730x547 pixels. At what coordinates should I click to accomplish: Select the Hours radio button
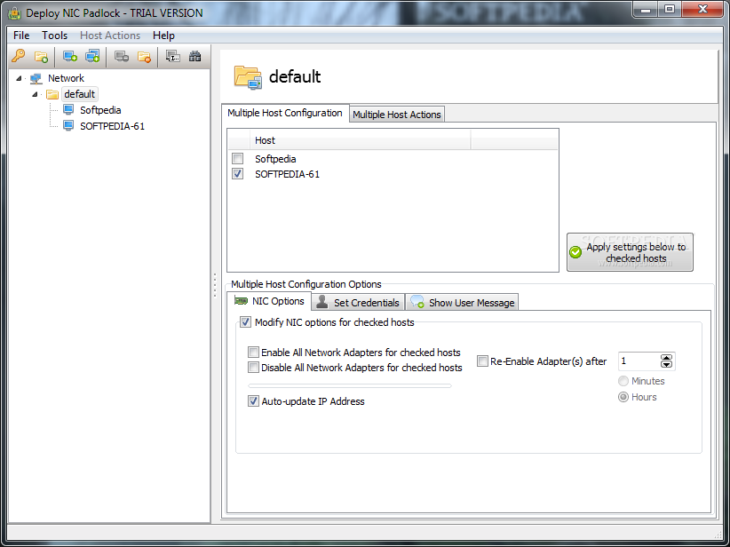point(623,397)
